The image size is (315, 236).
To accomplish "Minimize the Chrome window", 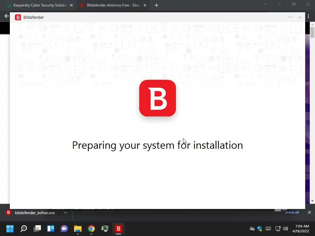I will (279, 4).
